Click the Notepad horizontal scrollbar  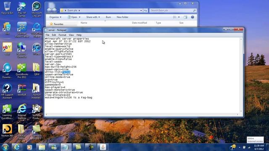coord(142,115)
